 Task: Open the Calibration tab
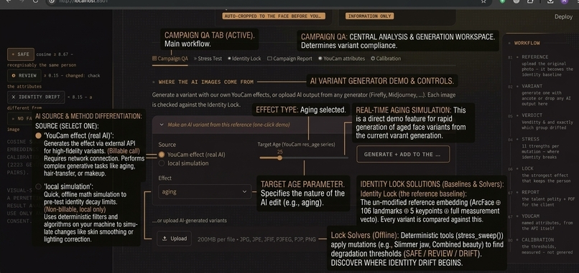386,59
